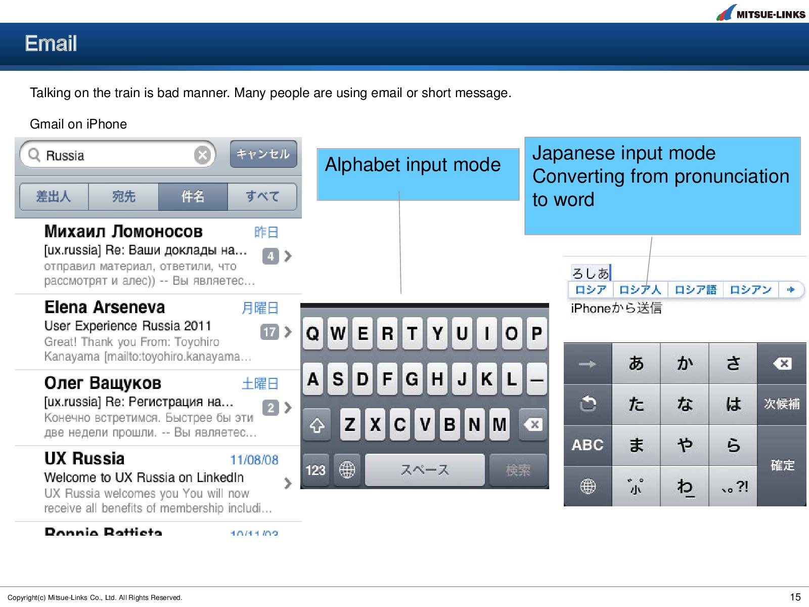
Task: Select the すべて search scope tab
Action: pos(262,196)
